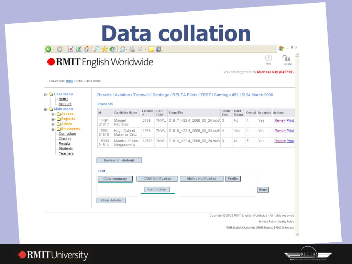Viewport: 352px width, 264px height.
Task: Stop page loading with the red X icon
Action: [71, 49]
